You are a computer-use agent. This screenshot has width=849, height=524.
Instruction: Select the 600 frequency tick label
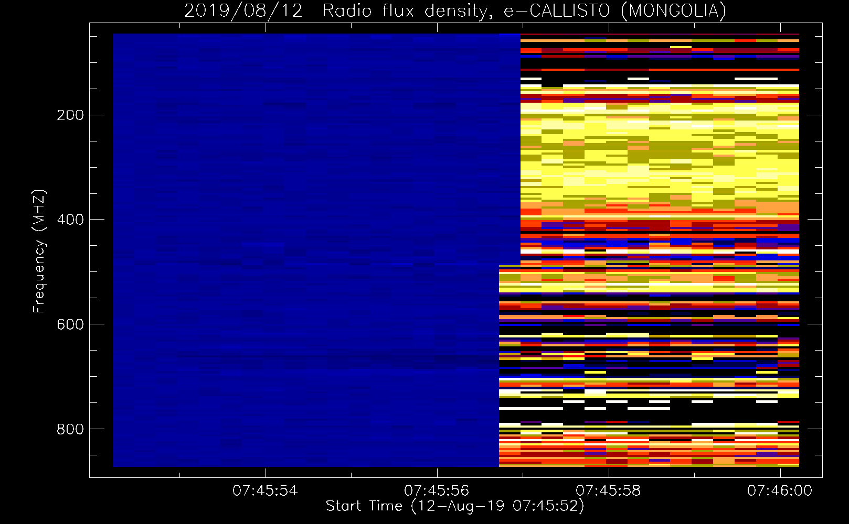pyautogui.click(x=70, y=324)
